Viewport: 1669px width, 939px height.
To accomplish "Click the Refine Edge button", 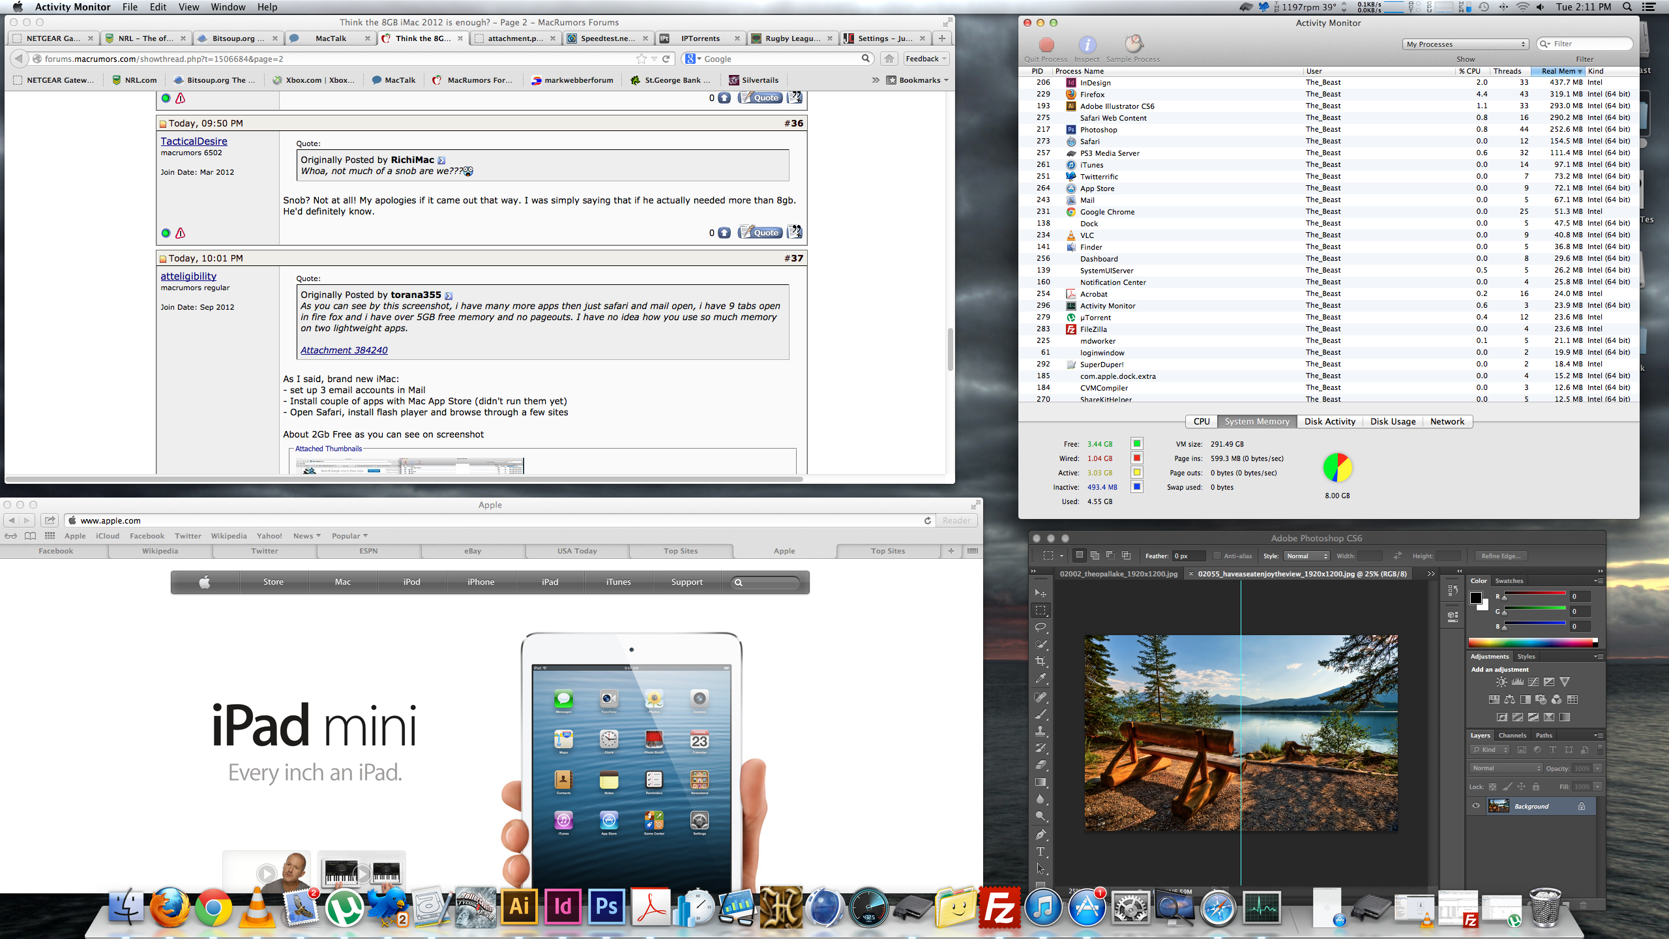I will 1500,556.
